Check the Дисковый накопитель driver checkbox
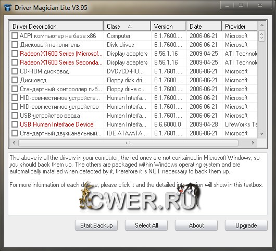This screenshot has height=251, width=276. tap(15, 45)
